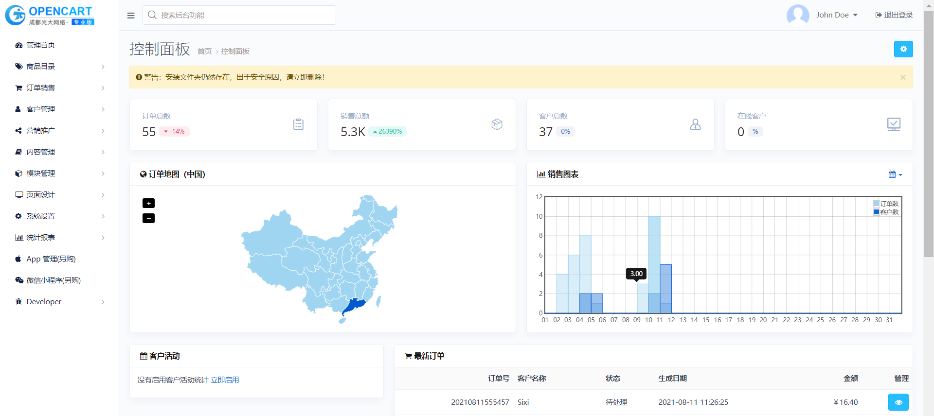The image size is (934, 416).
Task: Click the John Doe avatar picture
Action: pos(798,15)
